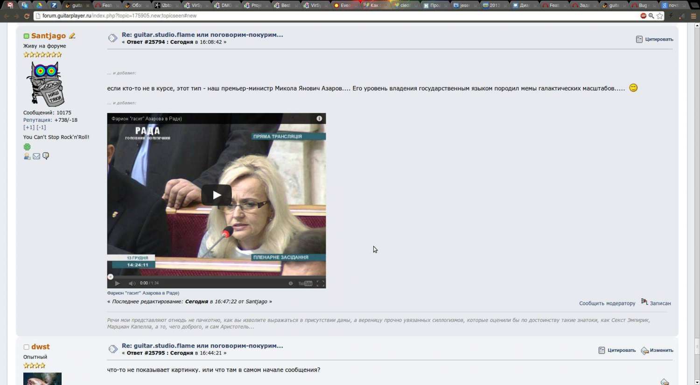Click Santjago's green online status indicator

[x=26, y=36]
